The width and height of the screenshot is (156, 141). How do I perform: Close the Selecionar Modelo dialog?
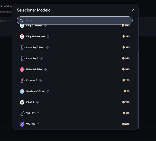pos(133,10)
